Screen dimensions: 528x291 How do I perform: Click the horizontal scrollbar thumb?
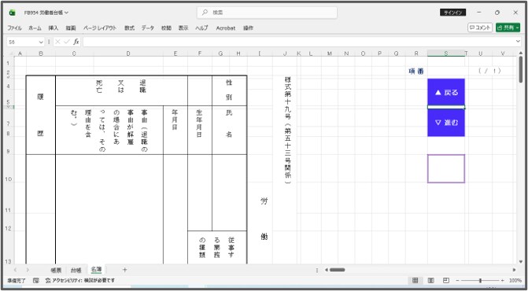coord(338,270)
